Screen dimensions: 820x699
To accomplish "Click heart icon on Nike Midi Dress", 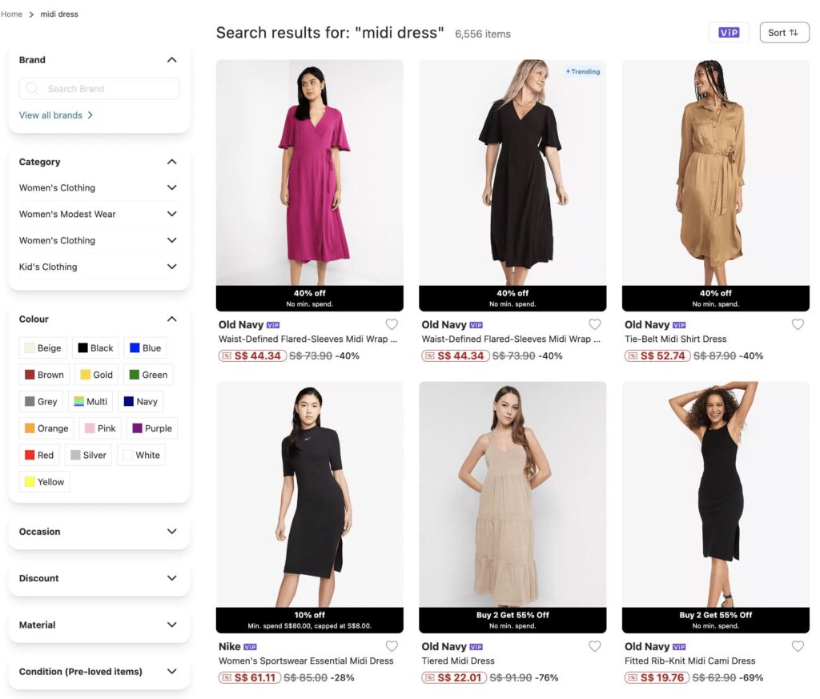I will coord(392,646).
